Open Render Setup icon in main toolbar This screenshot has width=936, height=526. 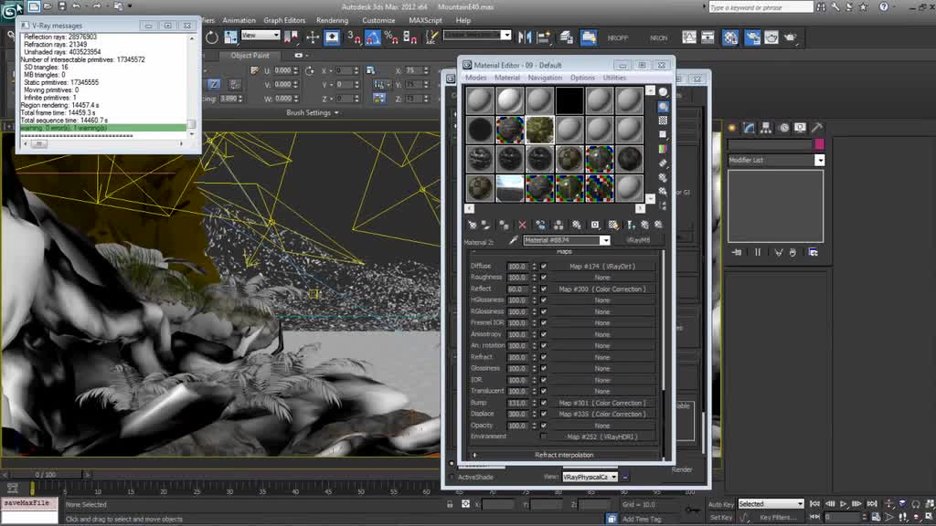point(752,37)
